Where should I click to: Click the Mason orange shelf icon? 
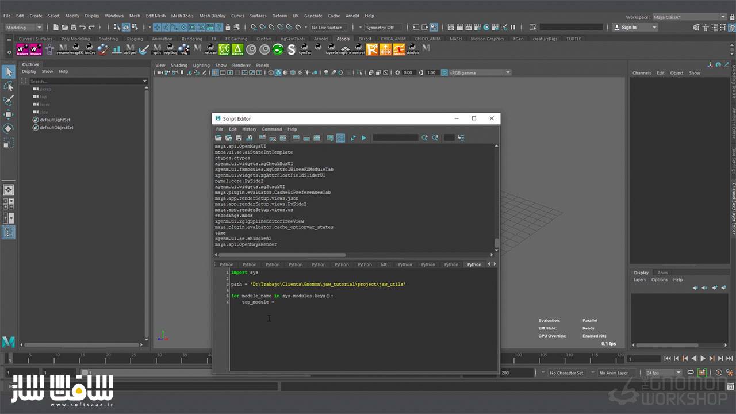pos(399,49)
